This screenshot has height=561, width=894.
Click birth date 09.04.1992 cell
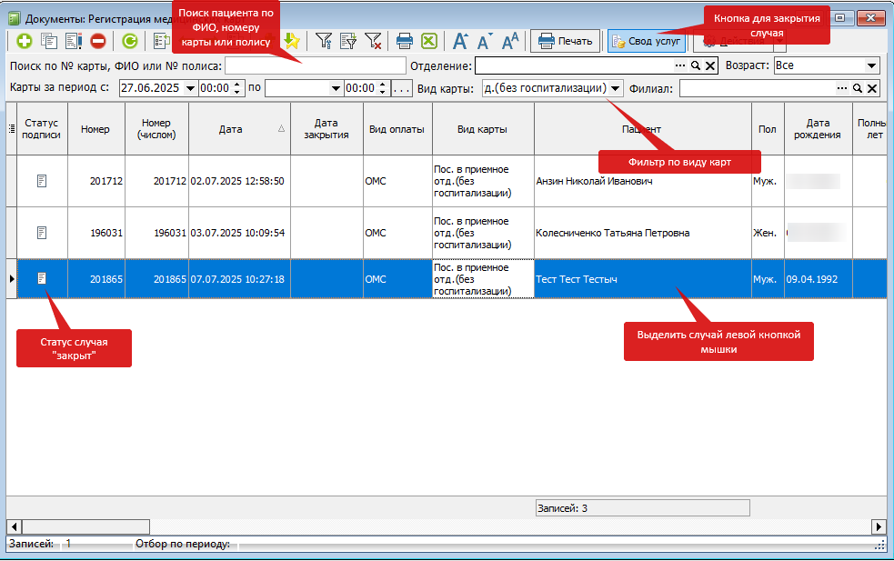coord(818,279)
